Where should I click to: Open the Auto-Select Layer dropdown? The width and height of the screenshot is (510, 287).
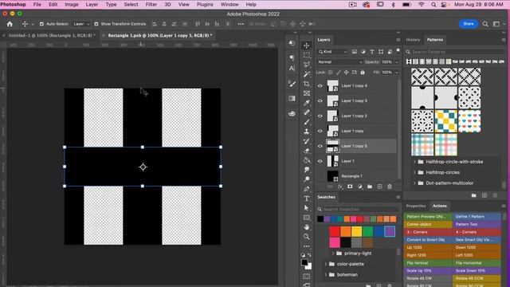pyautogui.click(x=81, y=24)
